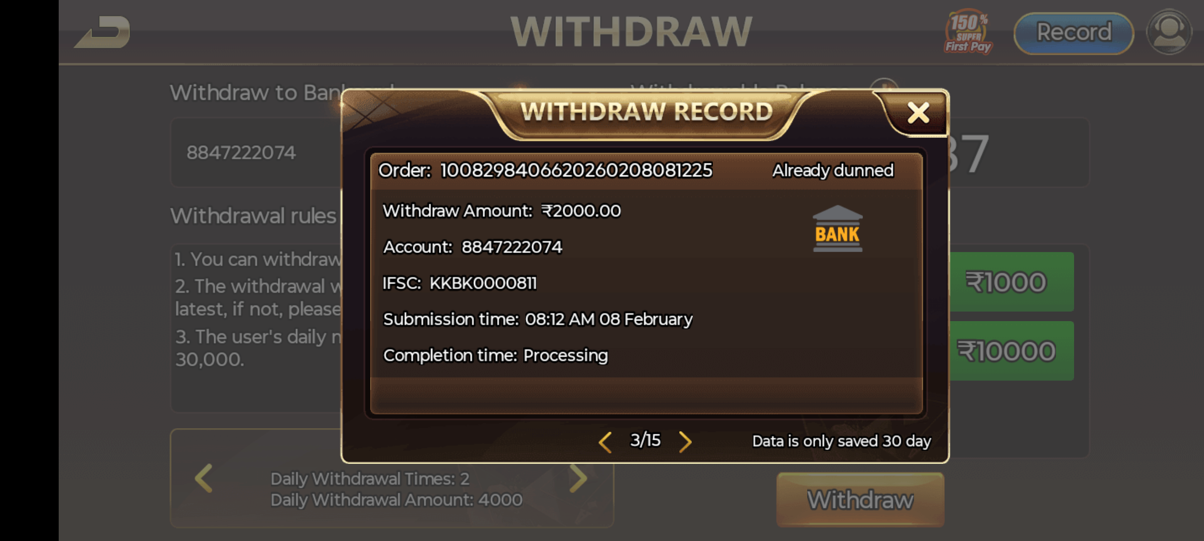Click the left arrow in daily withdrawal banner
The height and width of the screenshot is (541, 1204).
[x=204, y=478]
